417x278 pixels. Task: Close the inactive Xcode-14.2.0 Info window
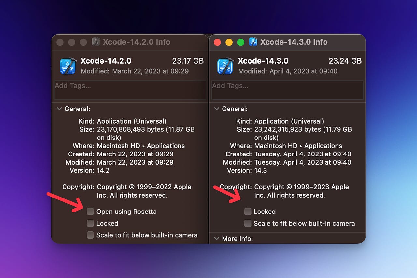pos(60,42)
